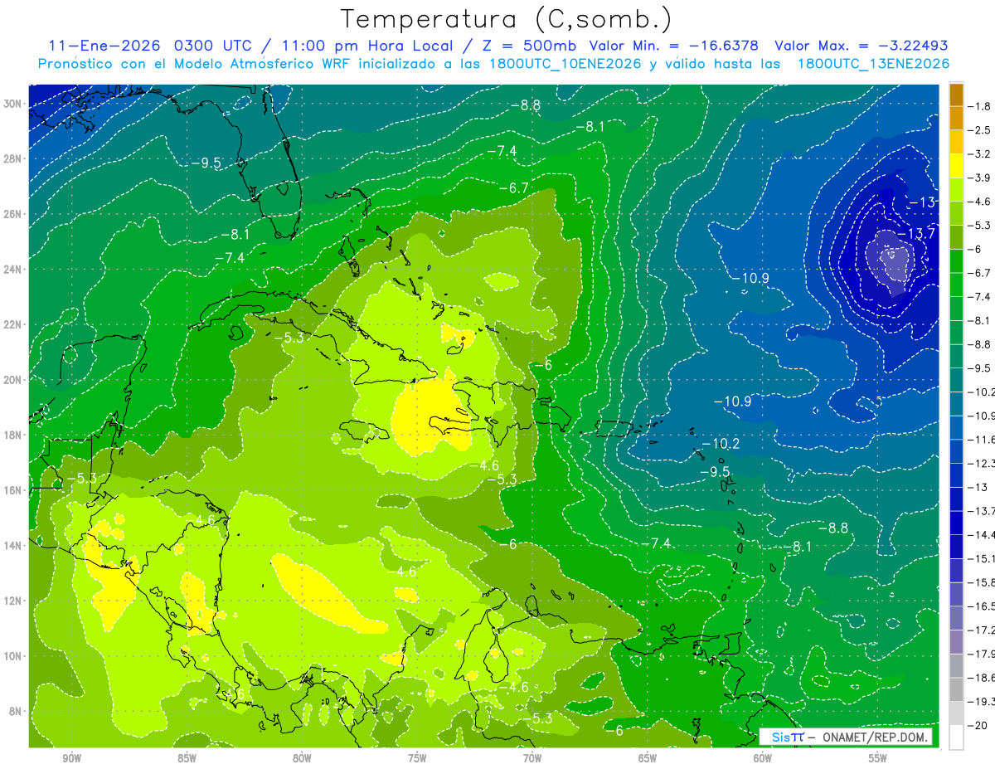Click the "75W" longitude axis label
Image resolution: width=995 pixels, height=769 pixels.
point(417,758)
